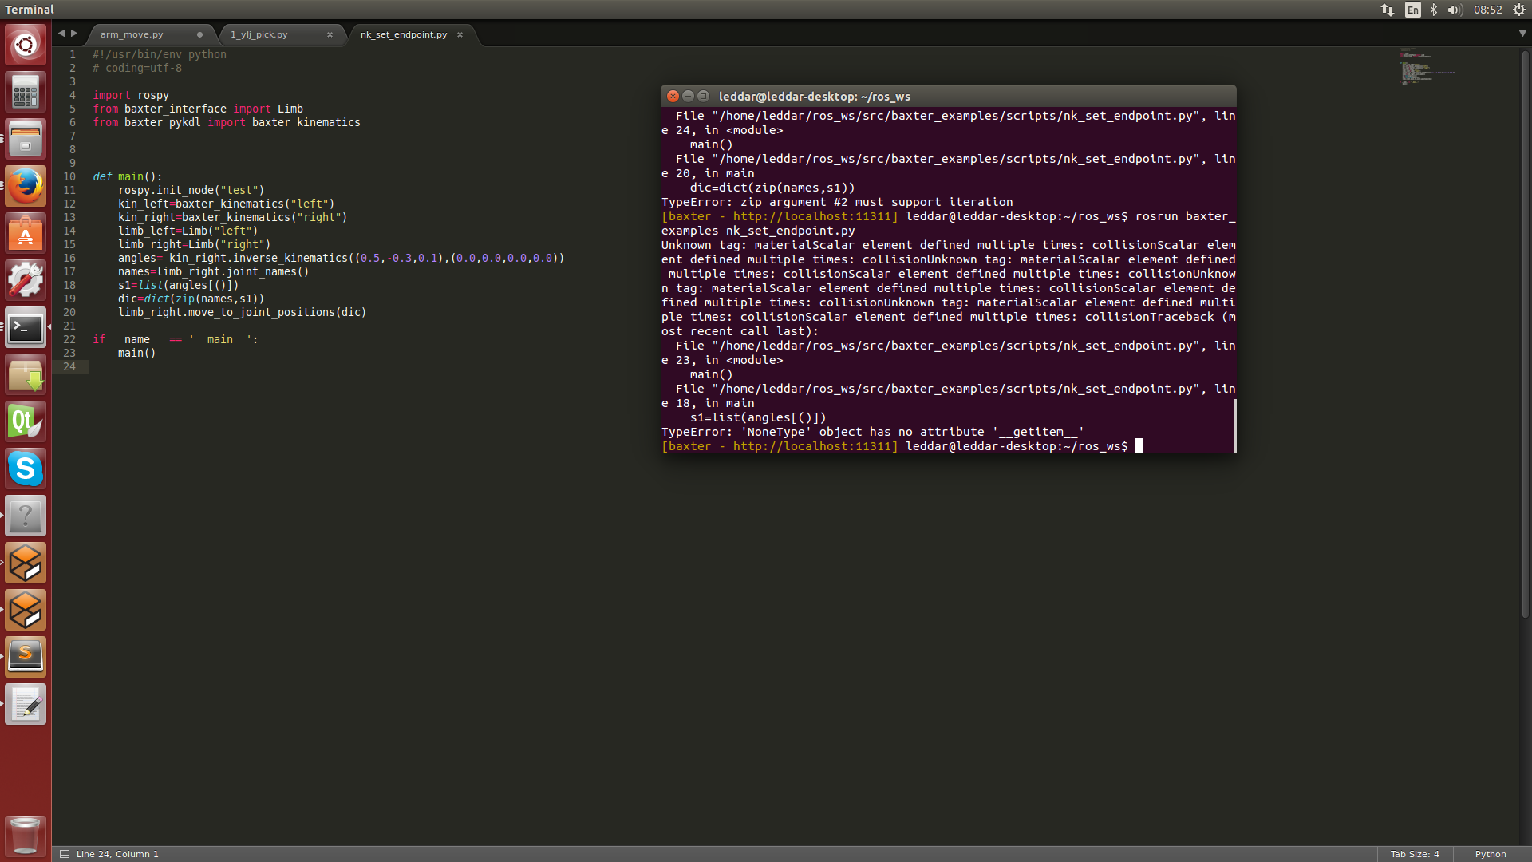Close the leddar terminal window
The width and height of the screenshot is (1532, 862).
click(673, 96)
